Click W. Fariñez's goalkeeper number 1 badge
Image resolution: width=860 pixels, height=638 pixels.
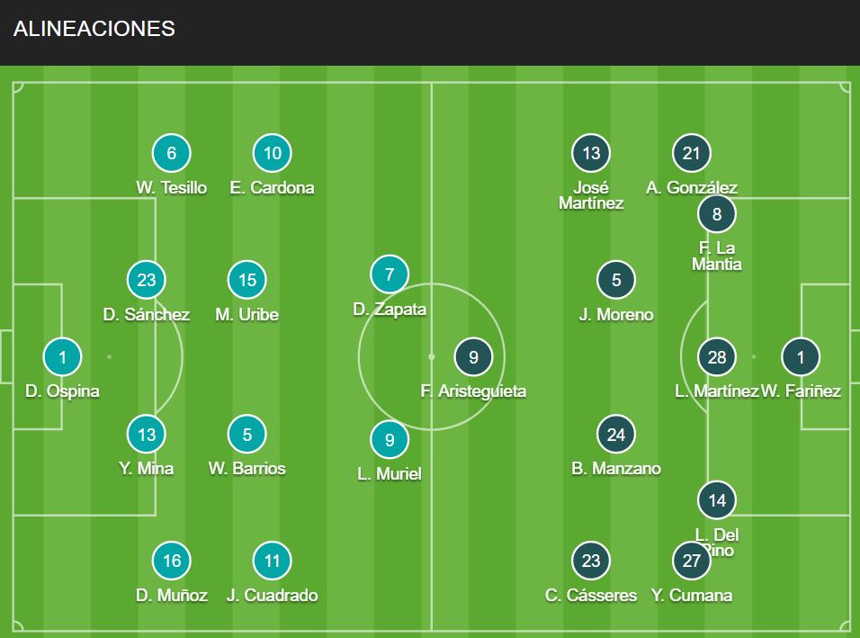(801, 357)
